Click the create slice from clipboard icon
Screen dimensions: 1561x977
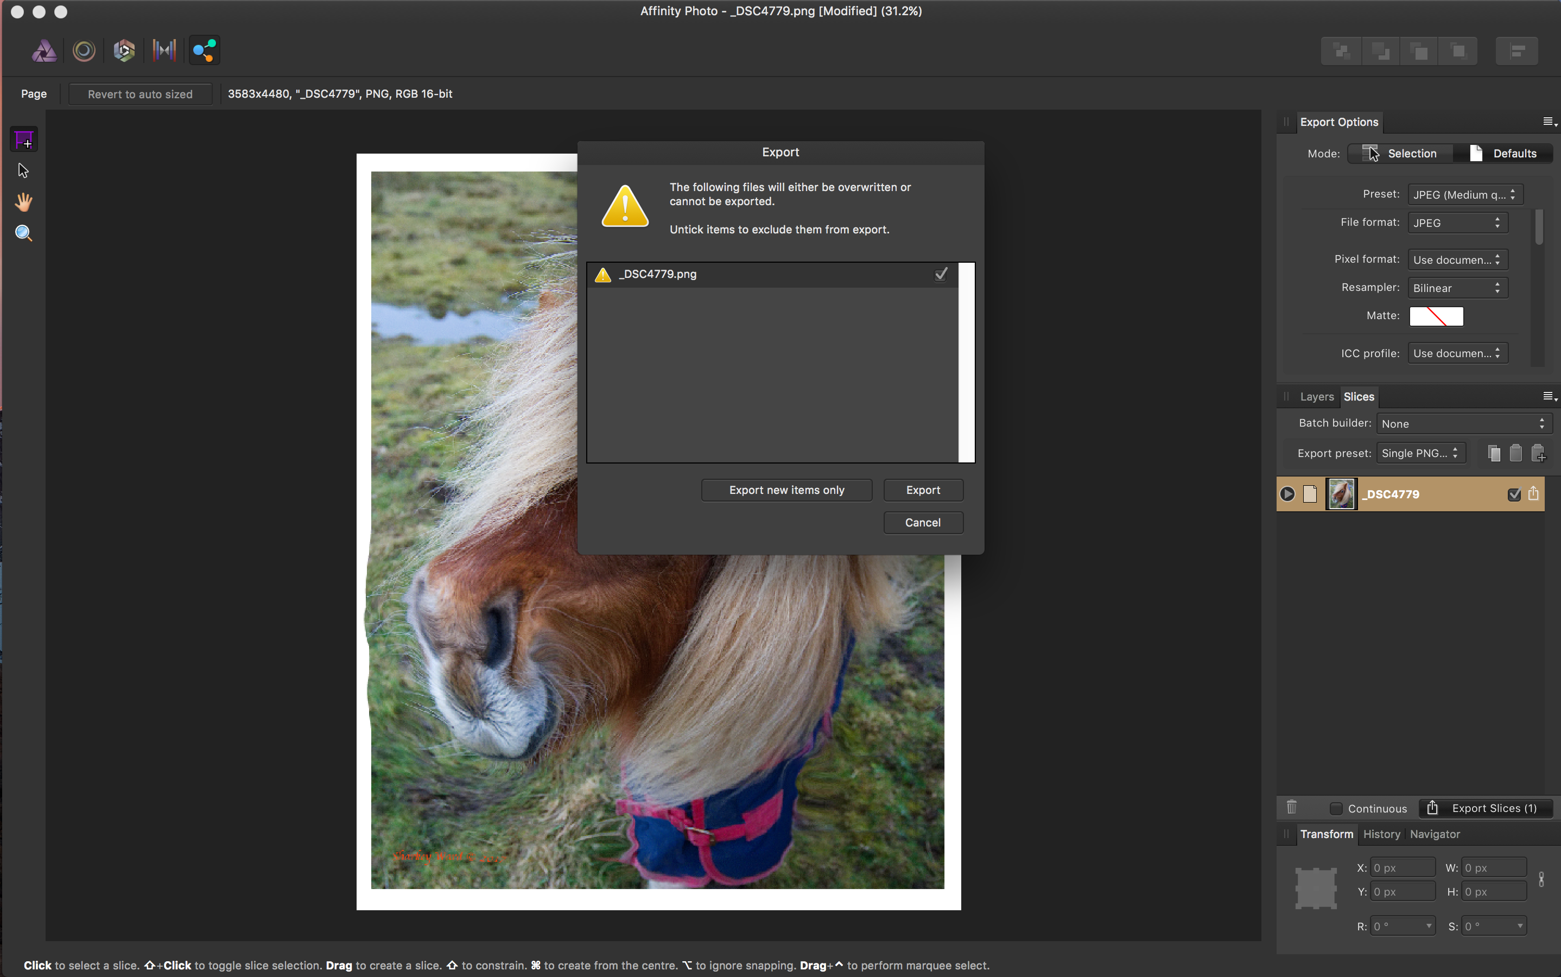point(1539,453)
